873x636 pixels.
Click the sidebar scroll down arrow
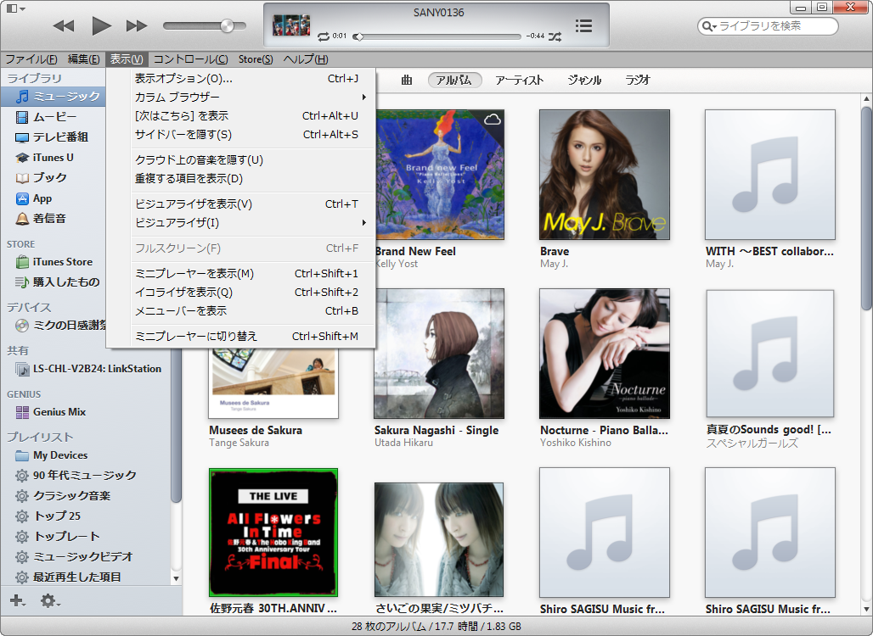[176, 578]
